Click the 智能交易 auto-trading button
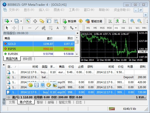 (x=94, y=21)
